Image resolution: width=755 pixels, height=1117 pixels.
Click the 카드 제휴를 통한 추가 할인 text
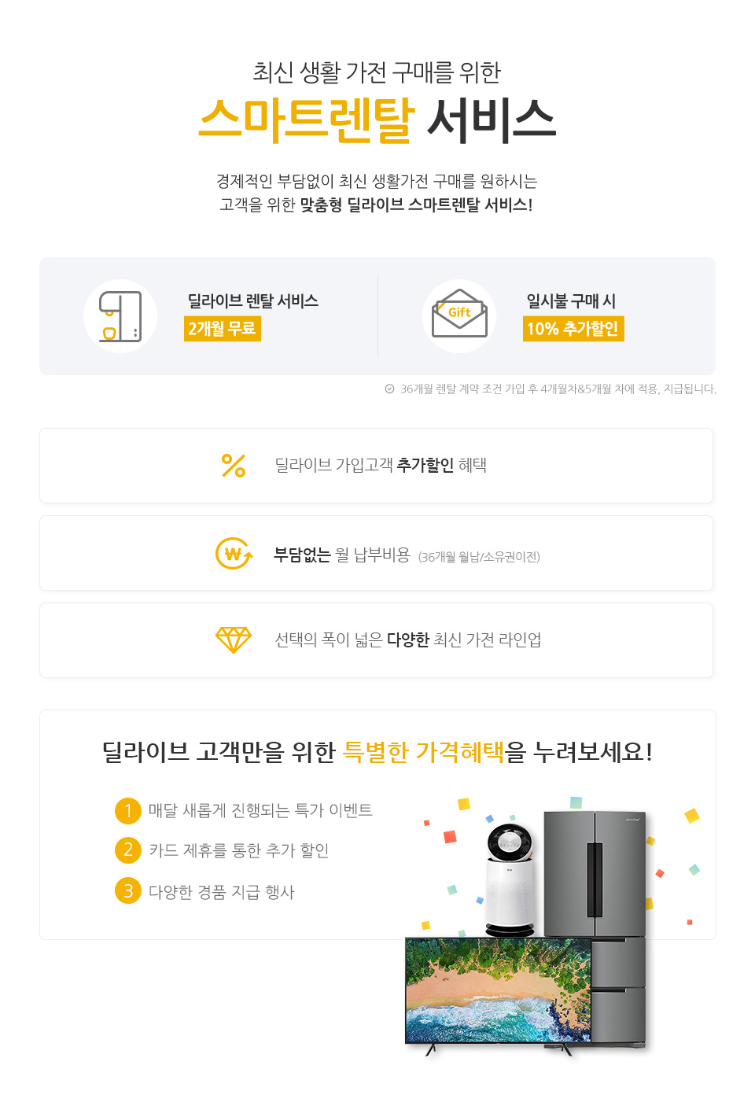point(238,850)
